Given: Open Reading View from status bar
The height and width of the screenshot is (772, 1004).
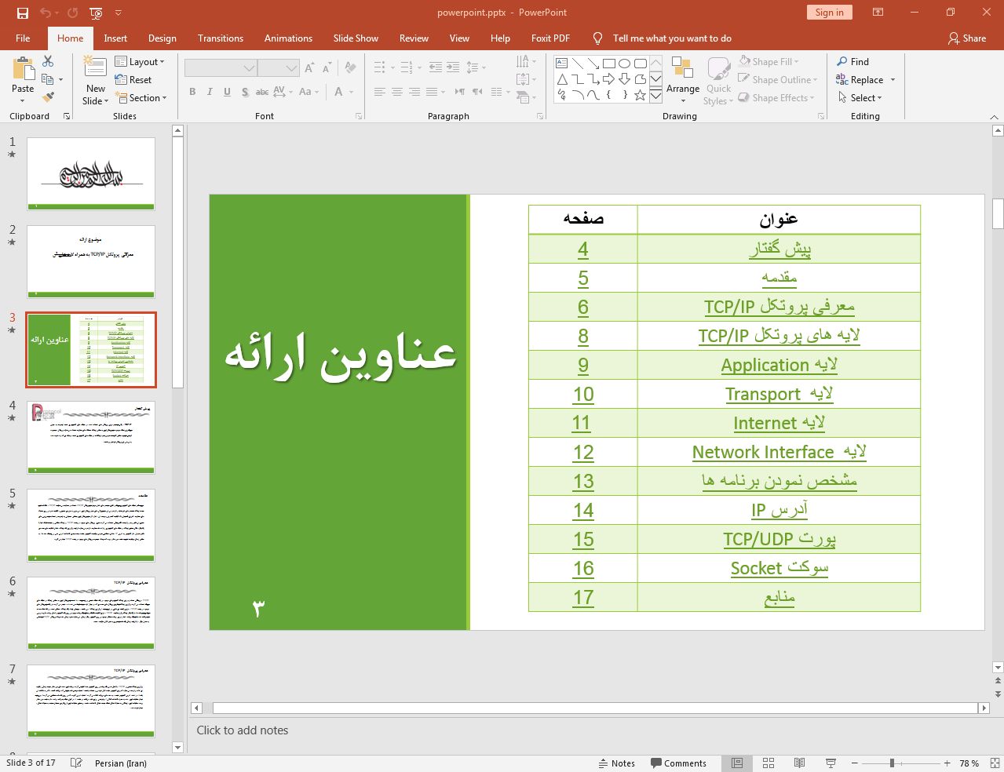Looking at the screenshot, I should 799,763.
